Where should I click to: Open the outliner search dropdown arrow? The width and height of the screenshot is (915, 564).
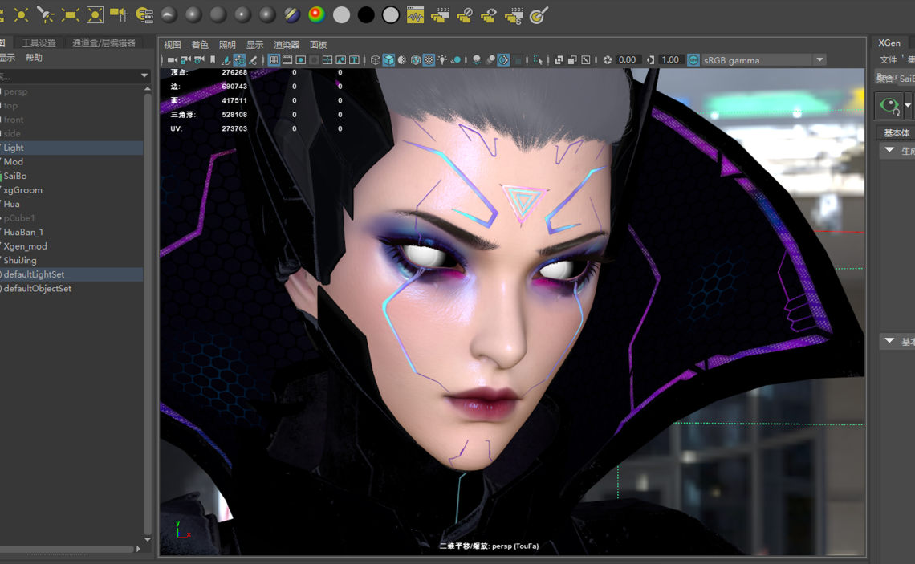tap(144, 76)
